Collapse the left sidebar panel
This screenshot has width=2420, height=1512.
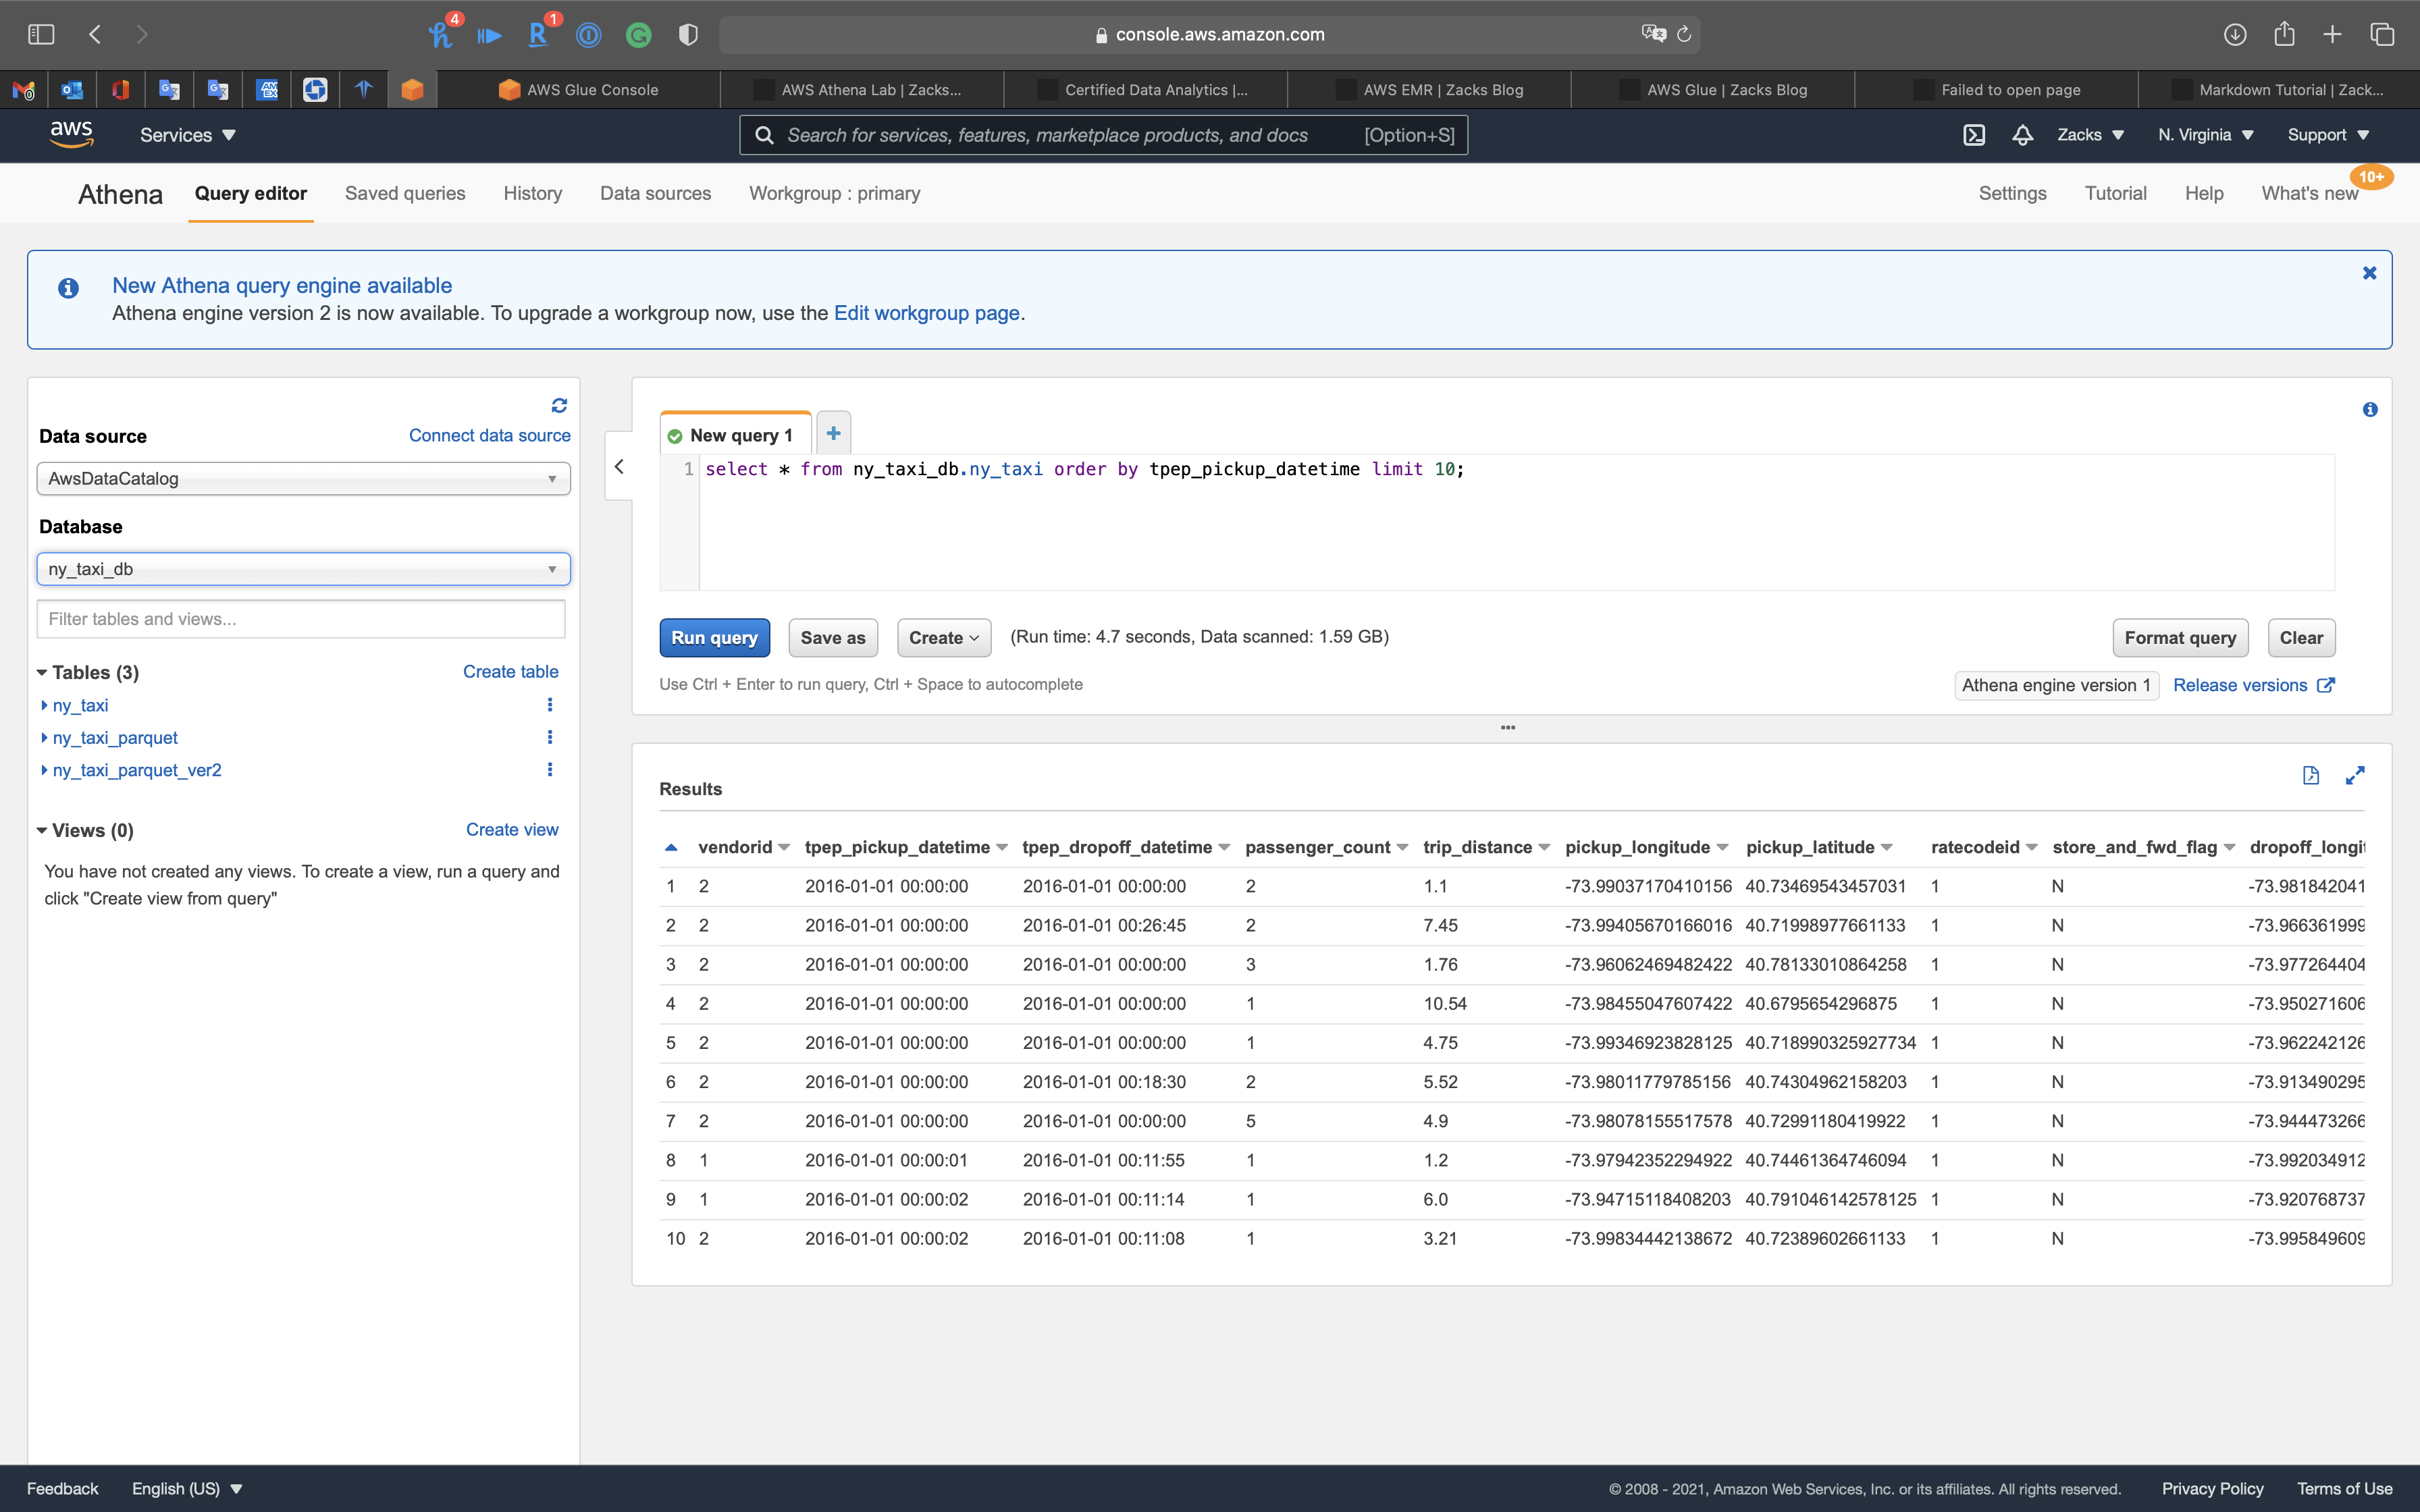tap(619, 467)
